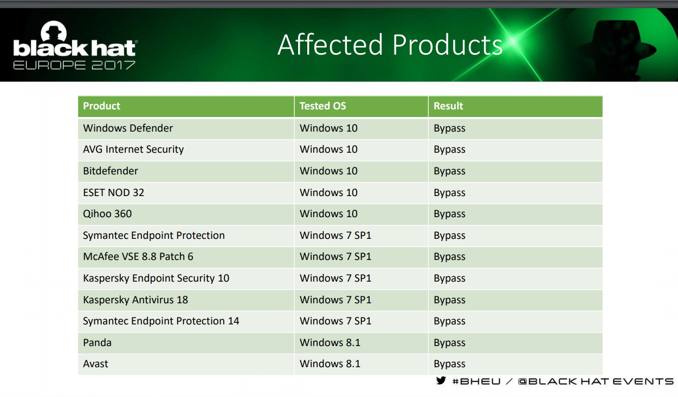Click the hacker silhouette graphic at top right
This screenshot has height=397, width=678.
(614, 45)
